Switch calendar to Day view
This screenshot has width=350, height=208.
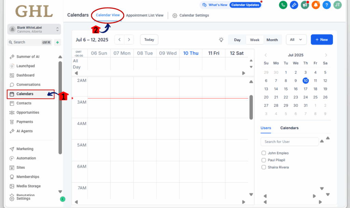(x=237, y=40)
